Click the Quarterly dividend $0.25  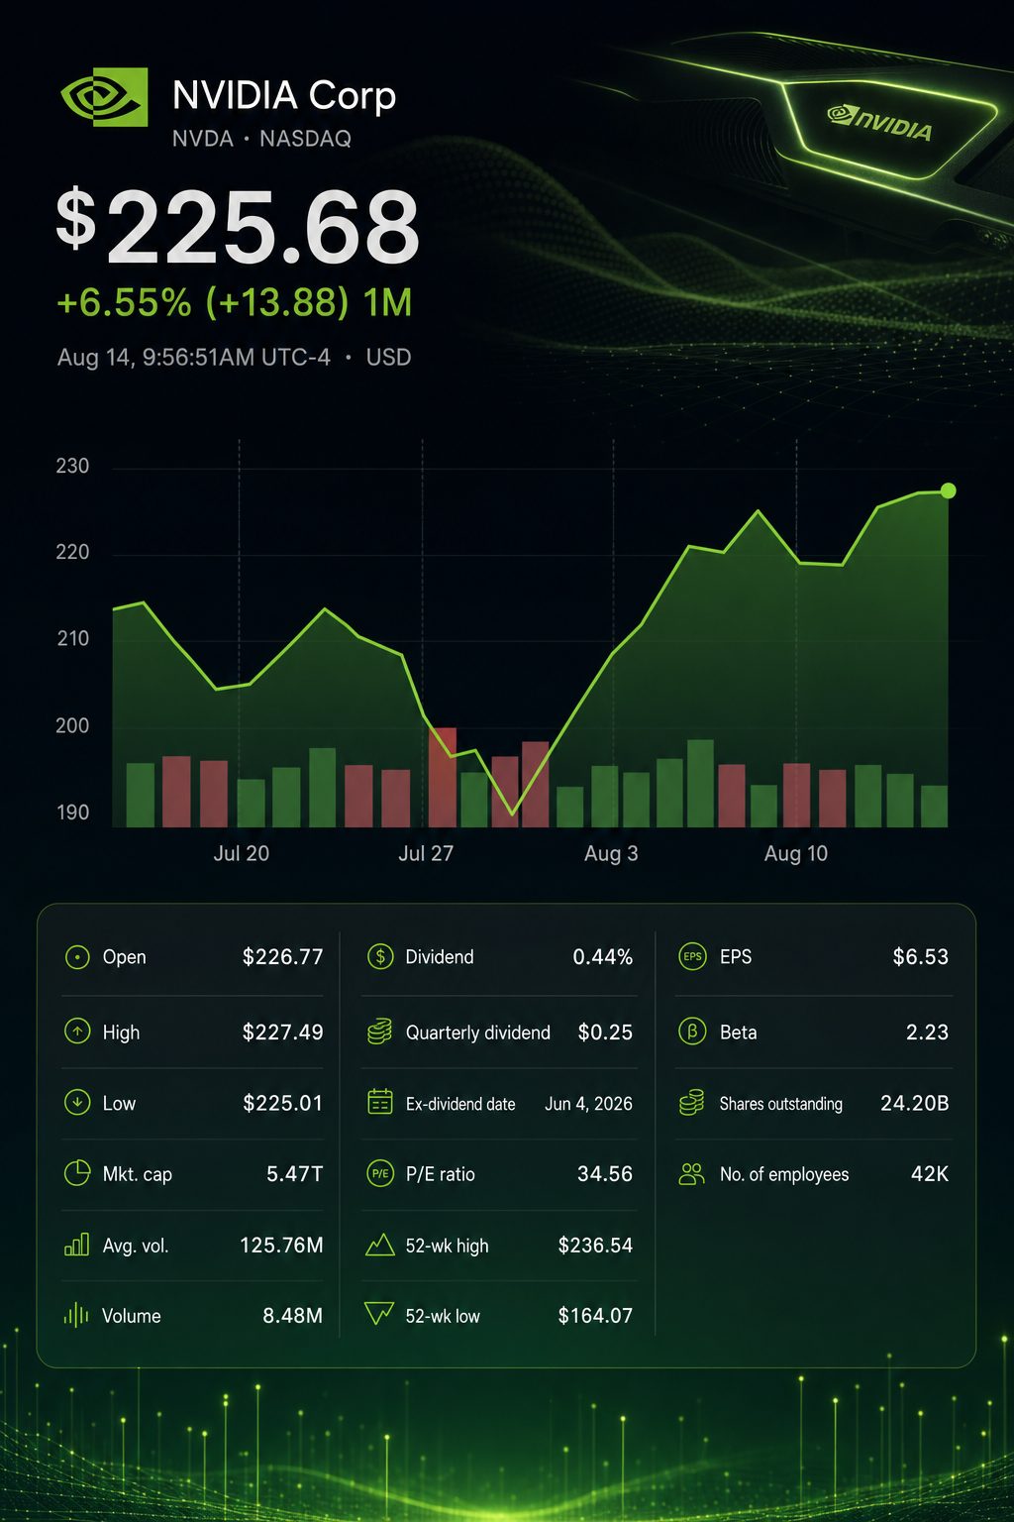[x=605, y=1033]
